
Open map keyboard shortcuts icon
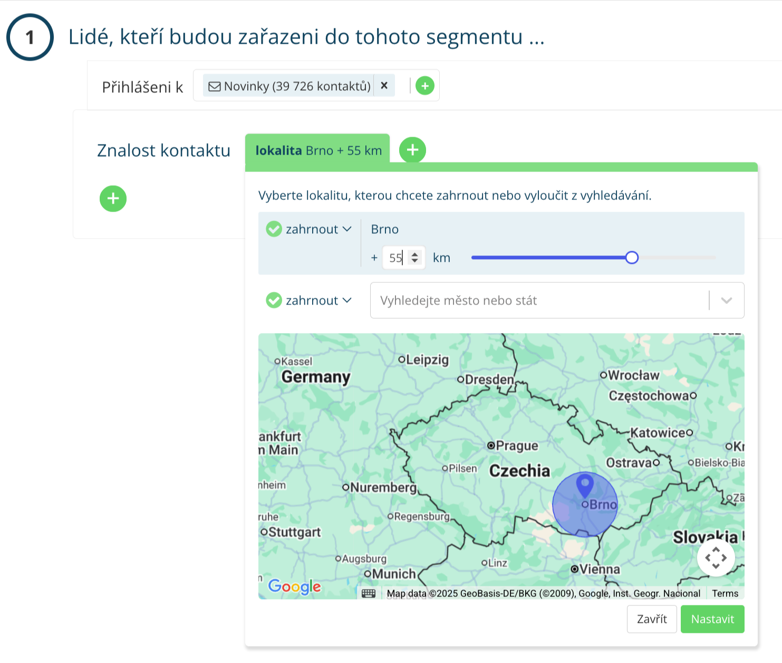(369, 593)
